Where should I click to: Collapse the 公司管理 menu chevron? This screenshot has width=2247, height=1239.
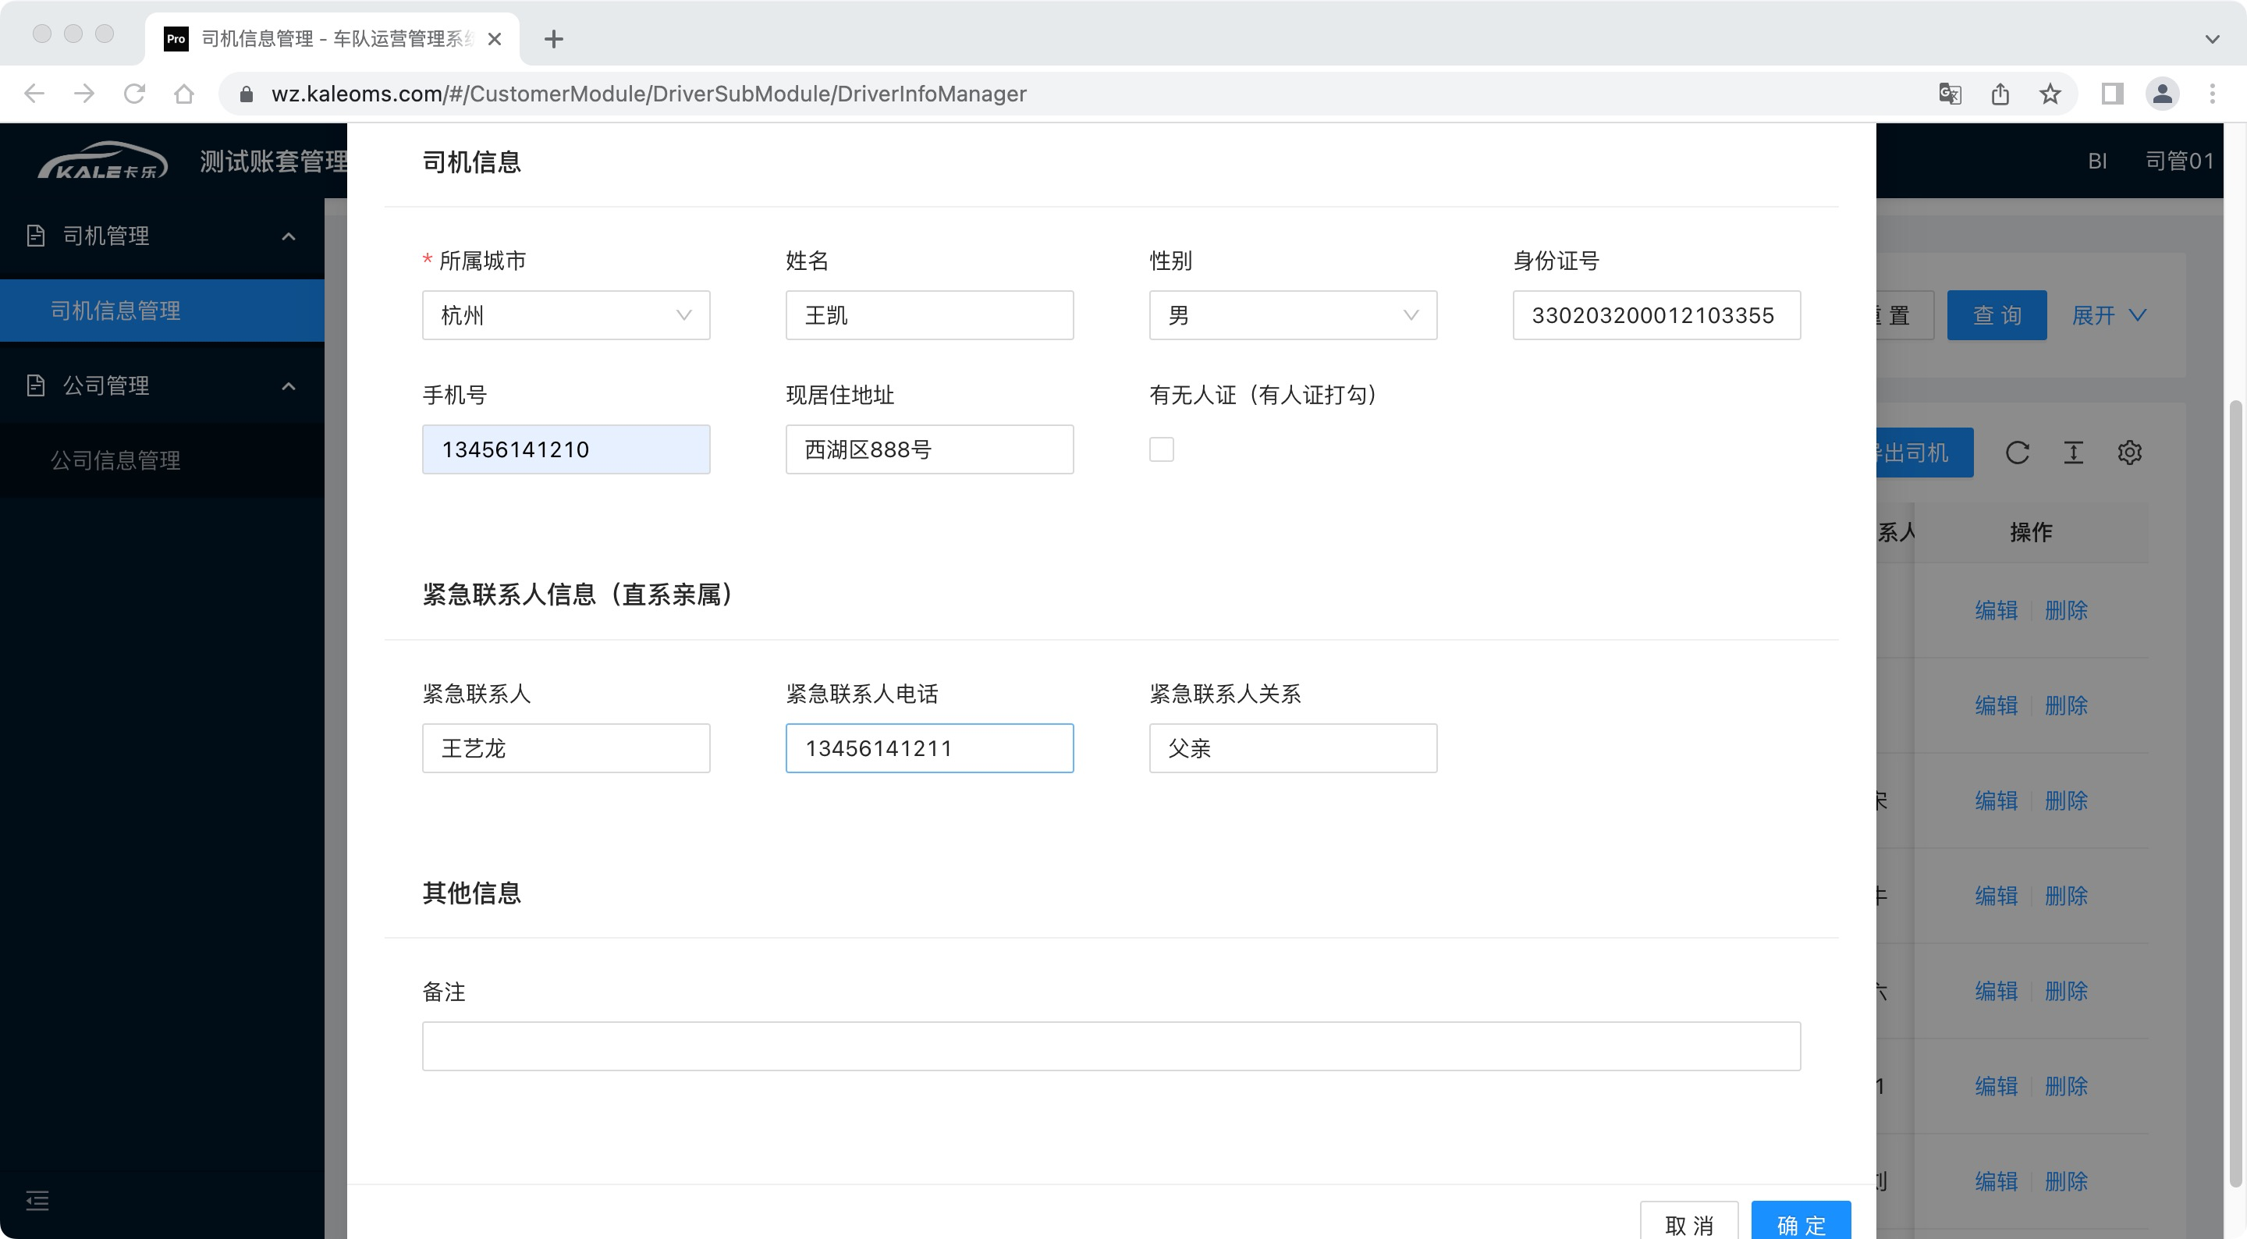click(289, 386)
